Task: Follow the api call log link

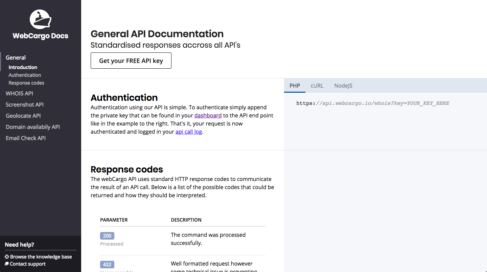Action: [x=189, y=132]
